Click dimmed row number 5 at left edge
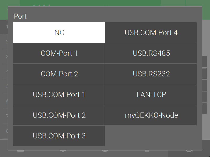Viewport: 210px width, 157px height. pos(7,86)
